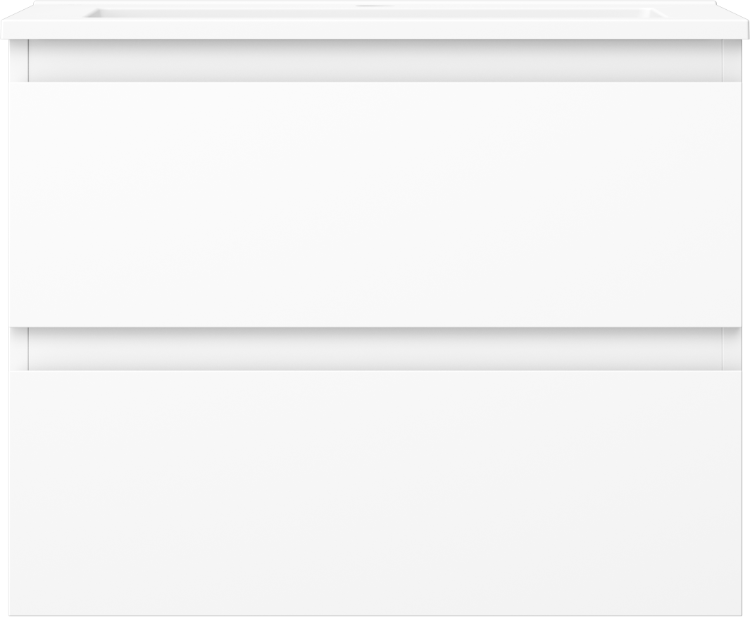Select the top drawer front panel

pos(375,205)
